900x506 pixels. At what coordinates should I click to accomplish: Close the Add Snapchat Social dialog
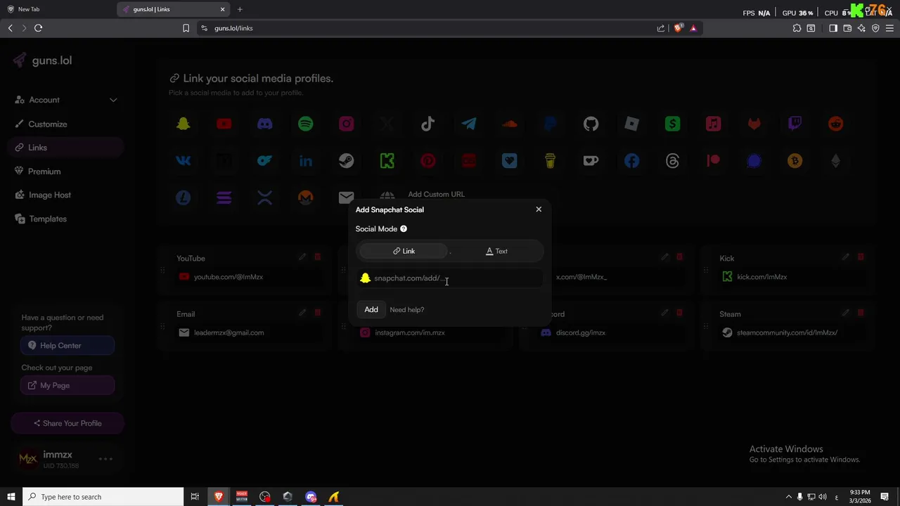[539, 209]
